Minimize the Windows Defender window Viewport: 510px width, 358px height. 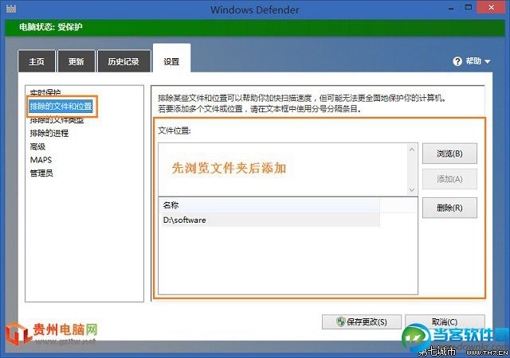[451, 9]
